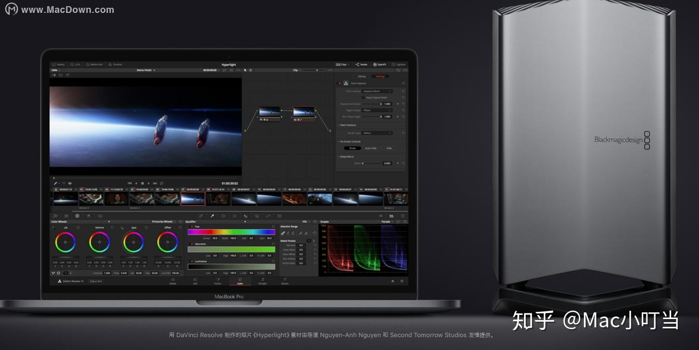Image resolution: width=699 pixels, height=350 pixels.
Task: Open the Parade scope type dropdown
Action: [x=387, y=222]
